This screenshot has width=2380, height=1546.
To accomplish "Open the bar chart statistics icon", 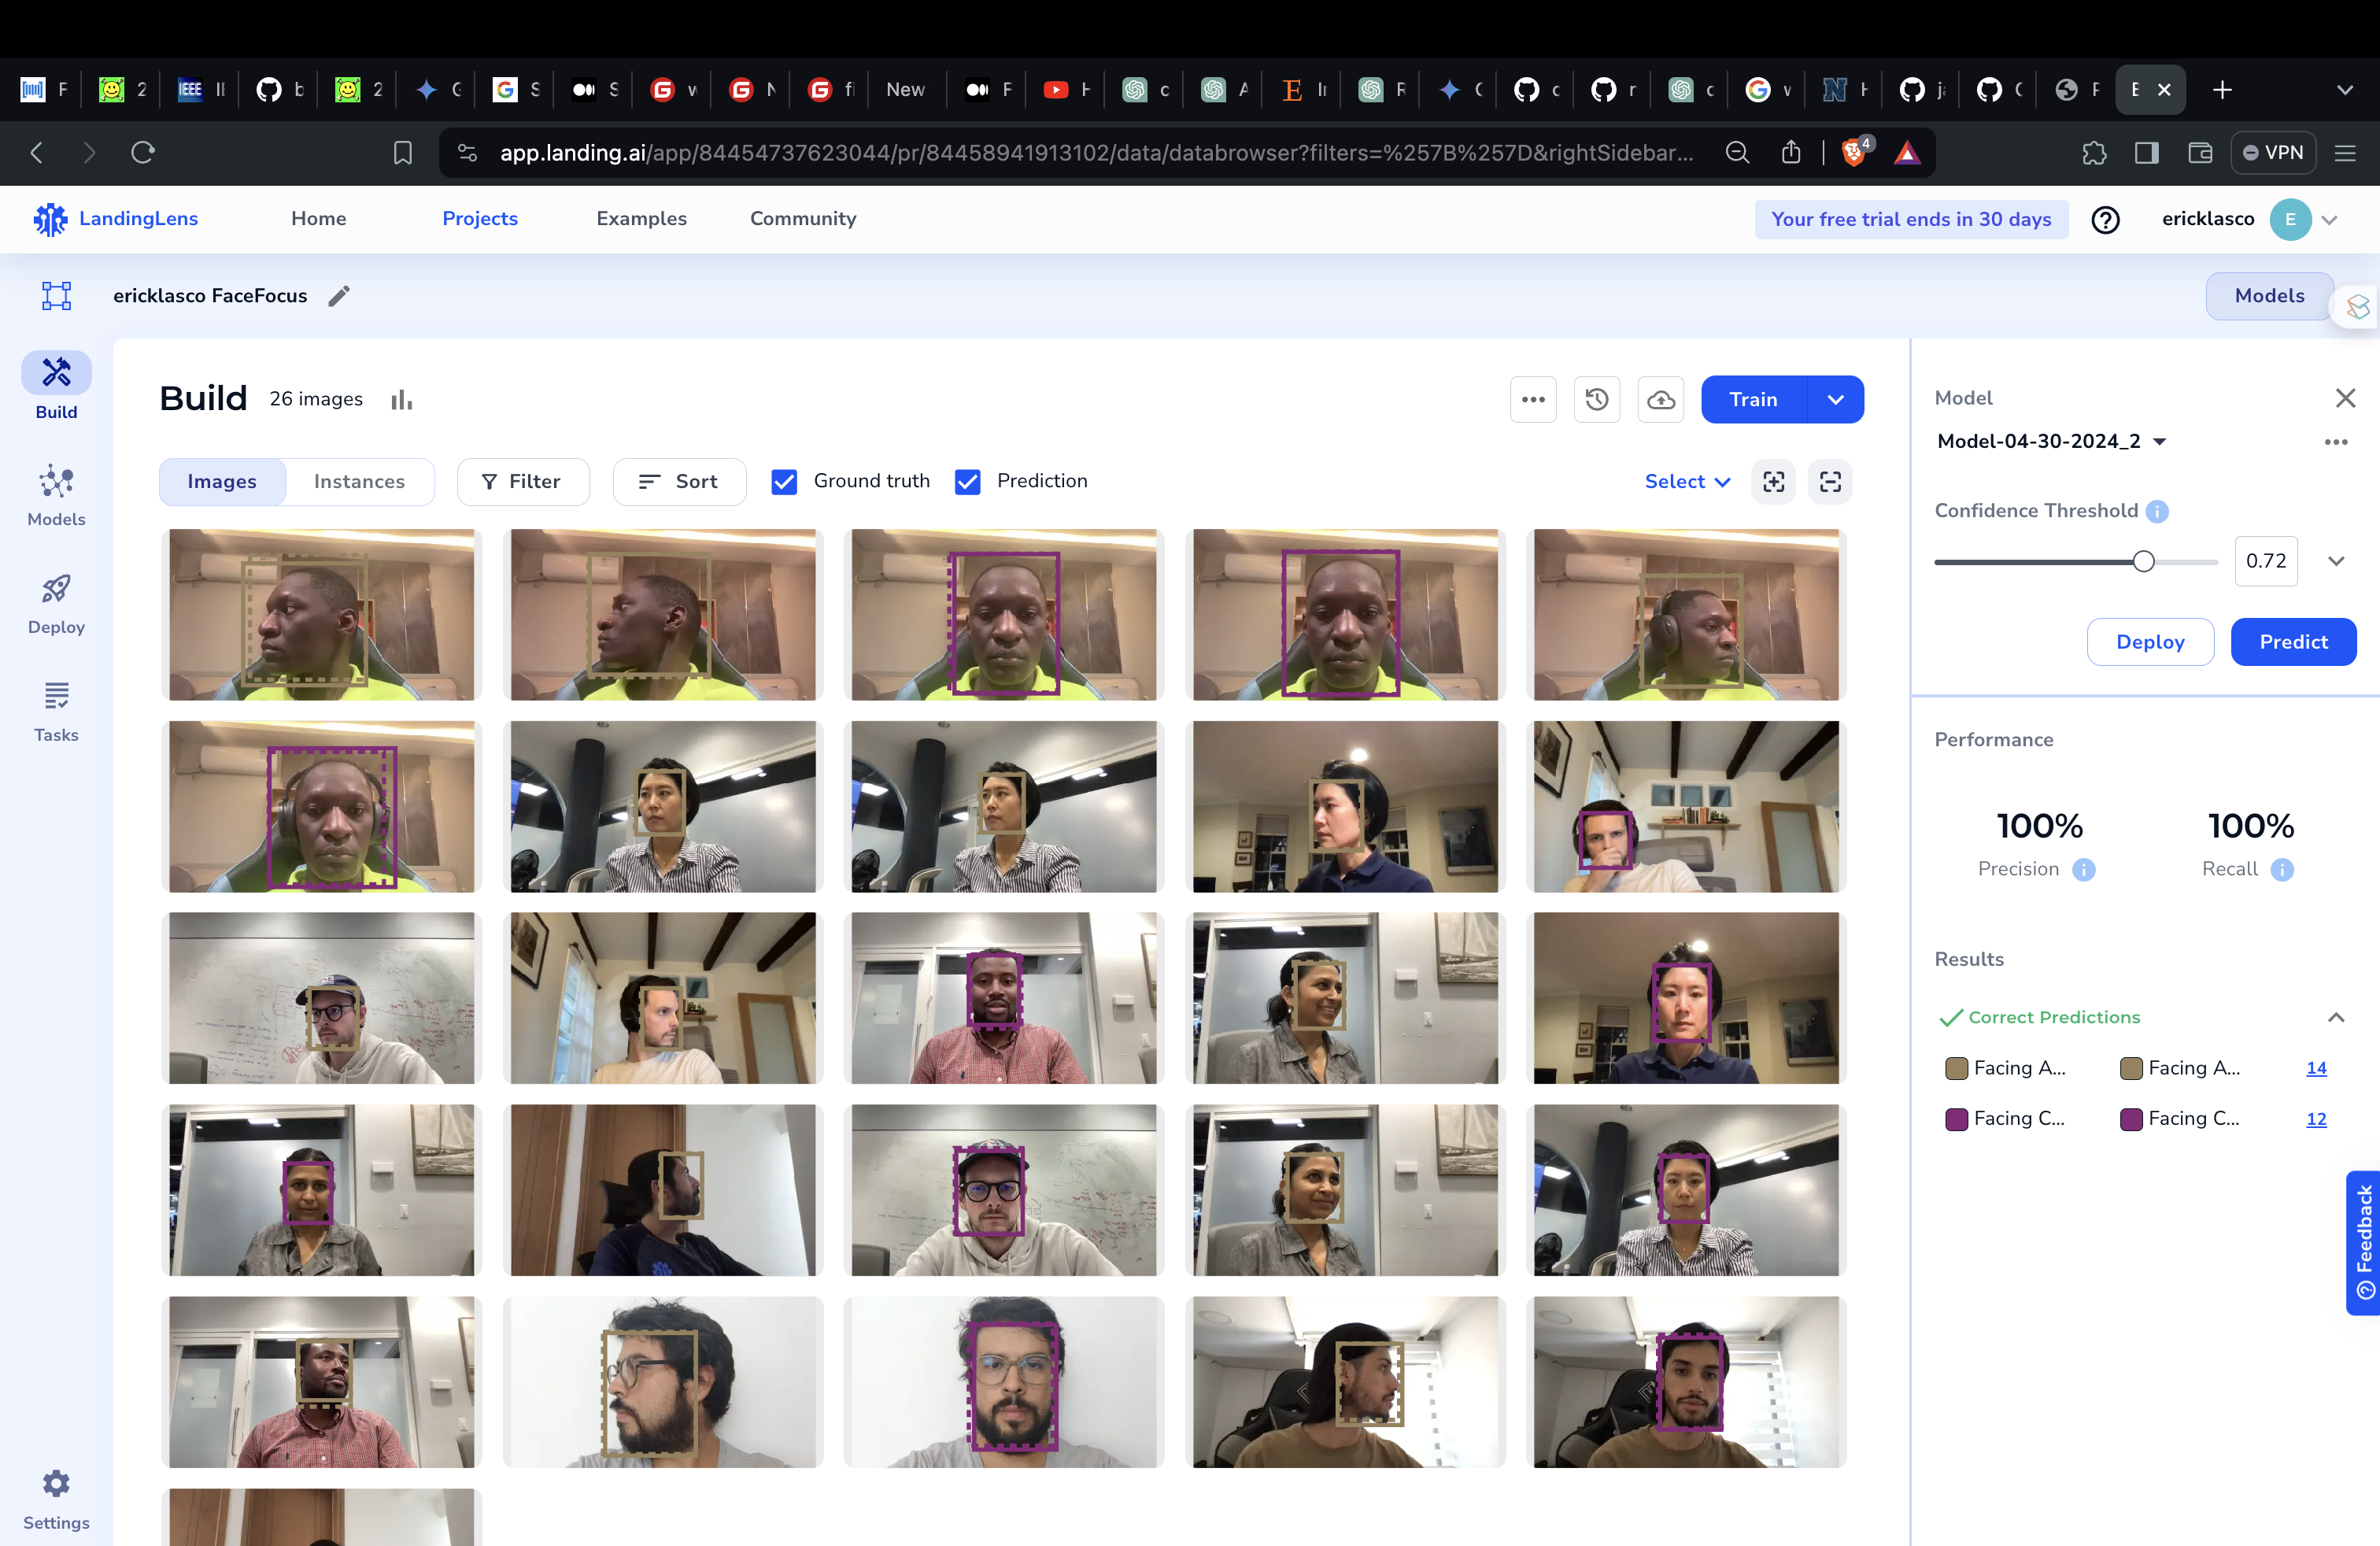I will (401, 400).
